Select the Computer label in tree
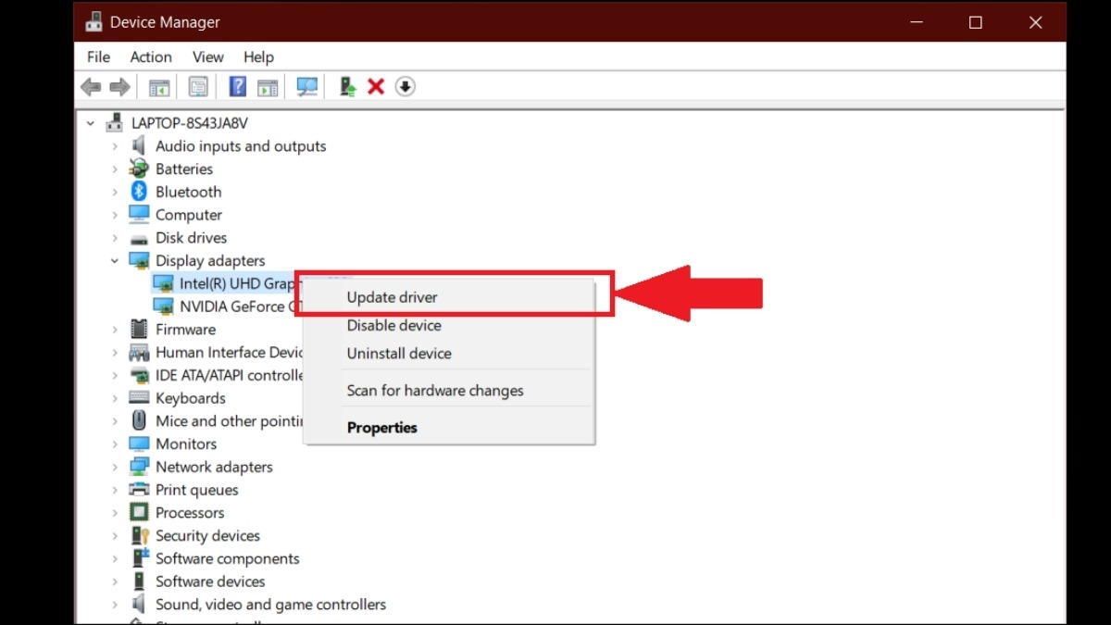 (x=189, y=215)
